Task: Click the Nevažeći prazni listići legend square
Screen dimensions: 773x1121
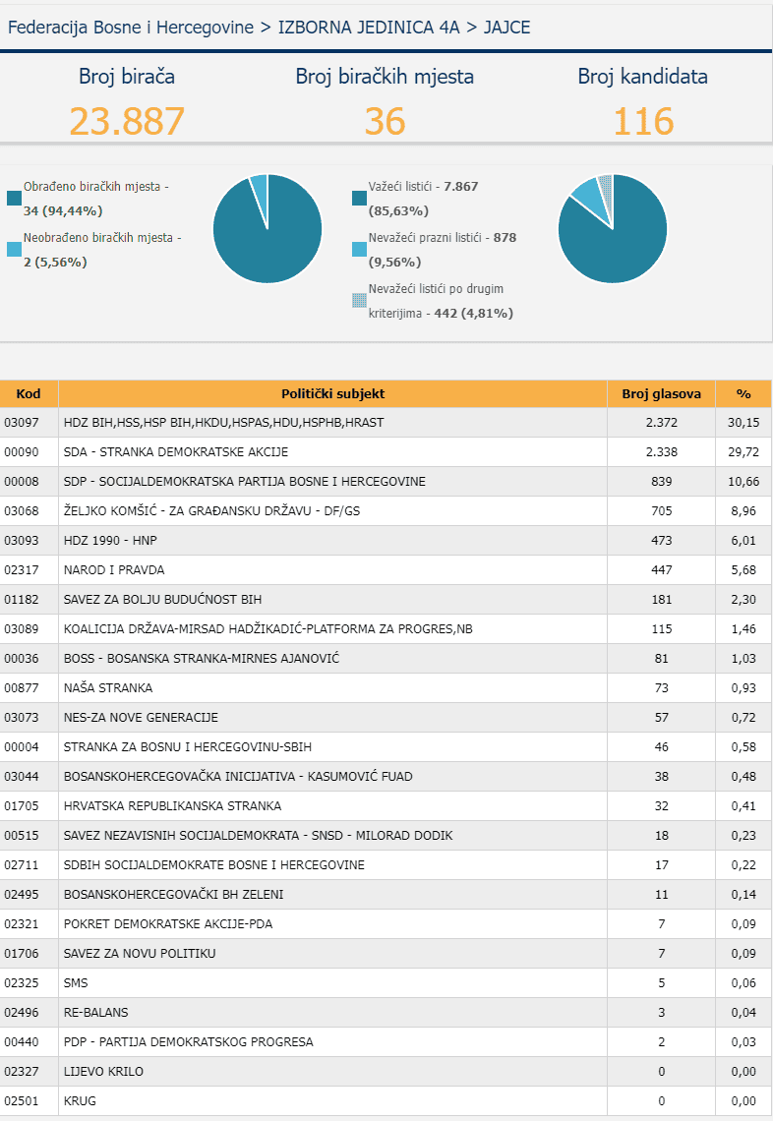Action: (x=359, y=250)
